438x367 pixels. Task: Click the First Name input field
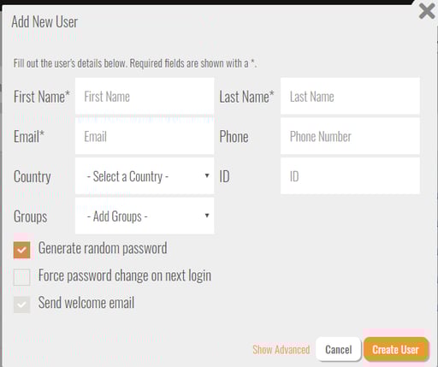[x=145, y=96]
